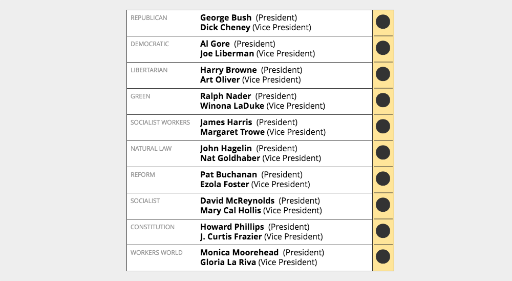Mark the Monica Moorehead punch hole
This screenshot has height=281, width=512.
[383, 257]
